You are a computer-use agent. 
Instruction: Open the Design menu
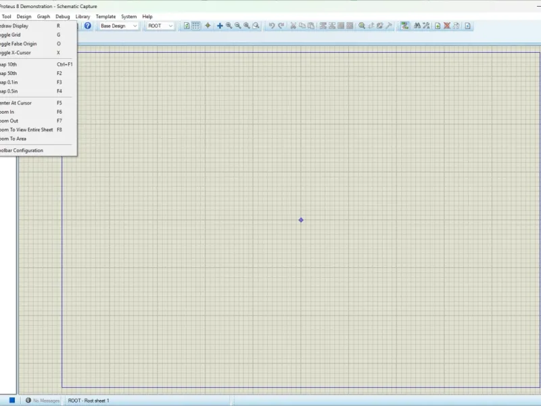(x=24, y=16)
